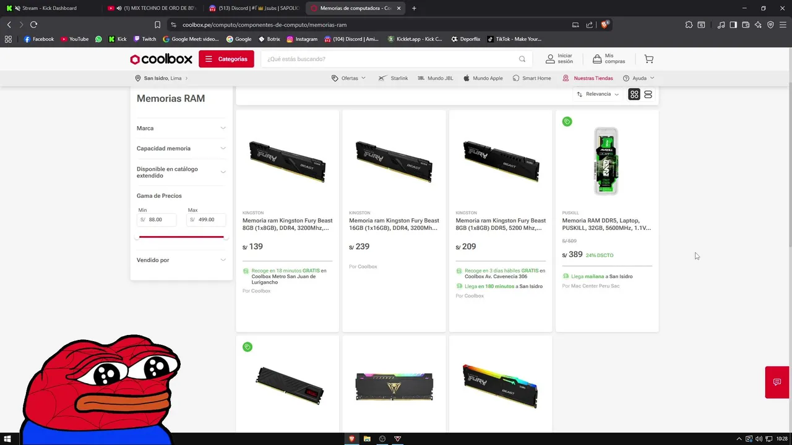Open the Twitch bookmark
The width and height of the screenshot is (792, 445).
click(145, 39)
